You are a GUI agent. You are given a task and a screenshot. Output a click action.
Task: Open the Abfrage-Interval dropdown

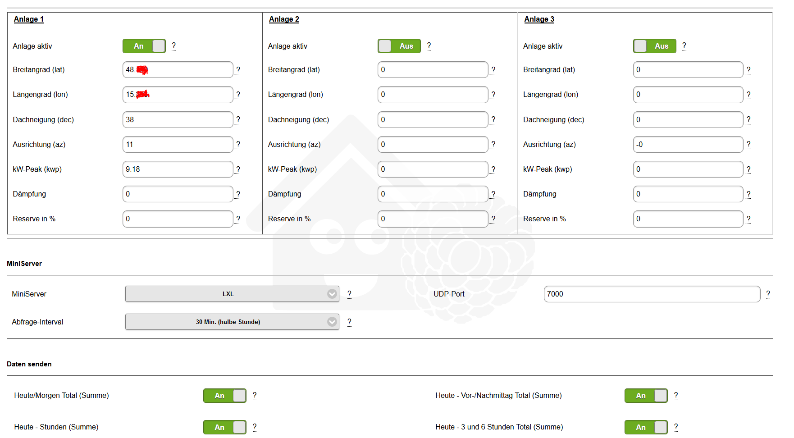click(x=232, y=322)
